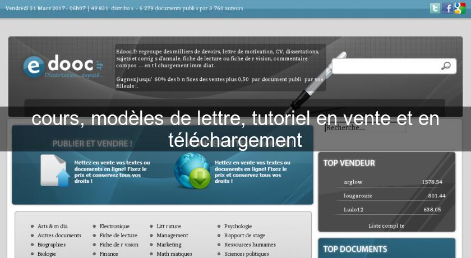The height and width of the screenshot is (258, 471).
Task: Click the Recherche... search box
Action: pyautogui.click(x=365, y=128)
